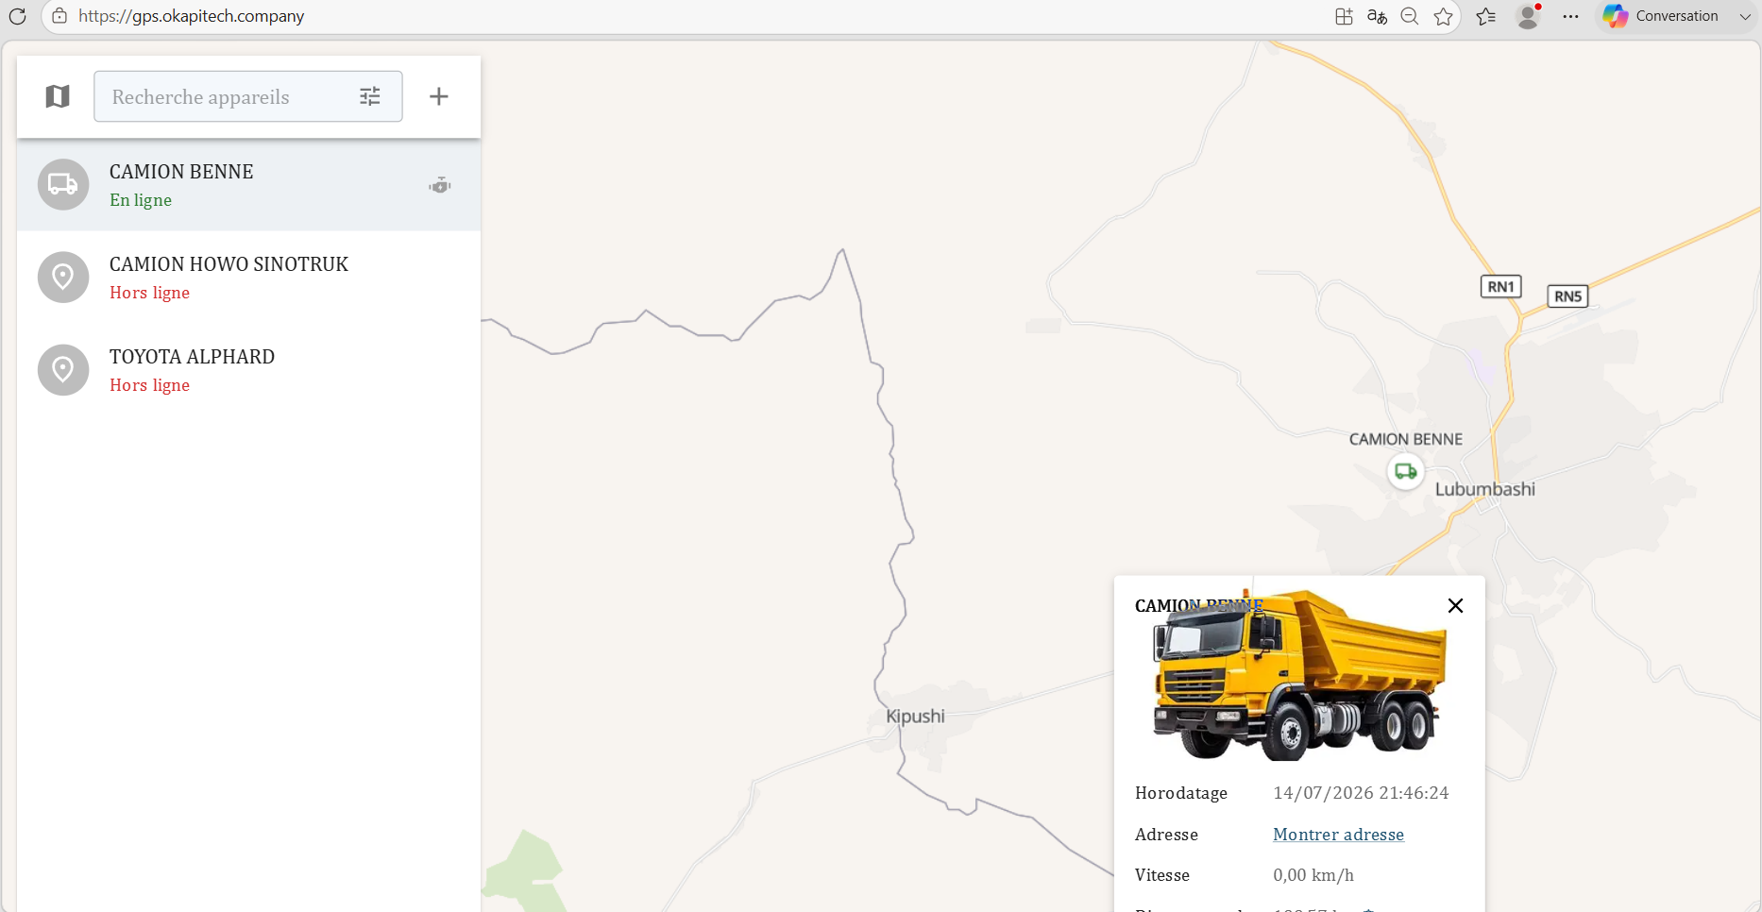This screenshot has width=1762, height=912.
Task: Click the pin avatar of CAMION HOWO SINOTRUK
Action: (x=63, y=277)
